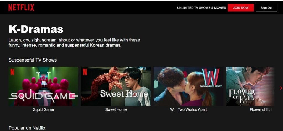Click the Squid Game title text below the poster
The width and height of the screenshot is (283, 131).
point(43,109)
